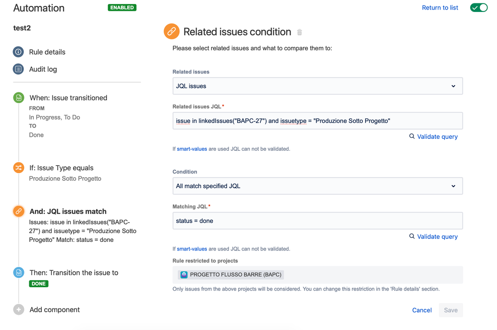Click the Related issues JQL text field
This screenshot has width=497, height=330.
click(317, 121)
